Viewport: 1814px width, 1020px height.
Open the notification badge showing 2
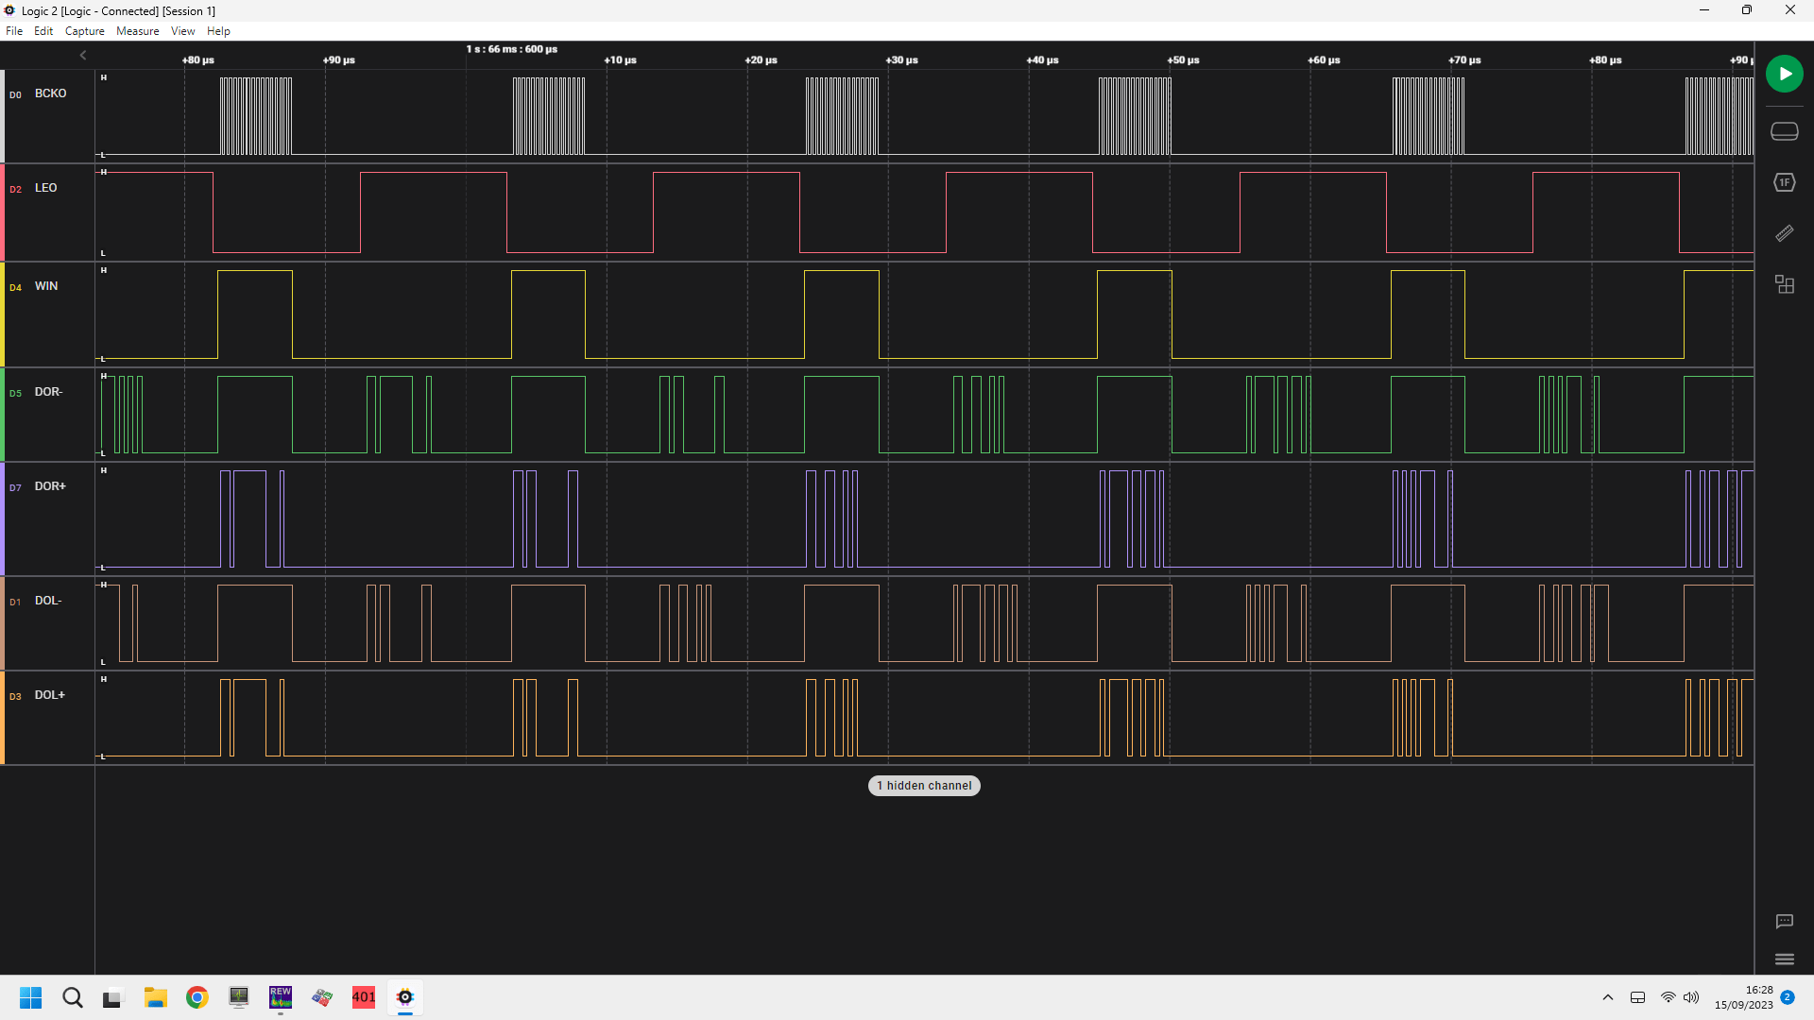pyautogui.click(x=1788, y=997)
